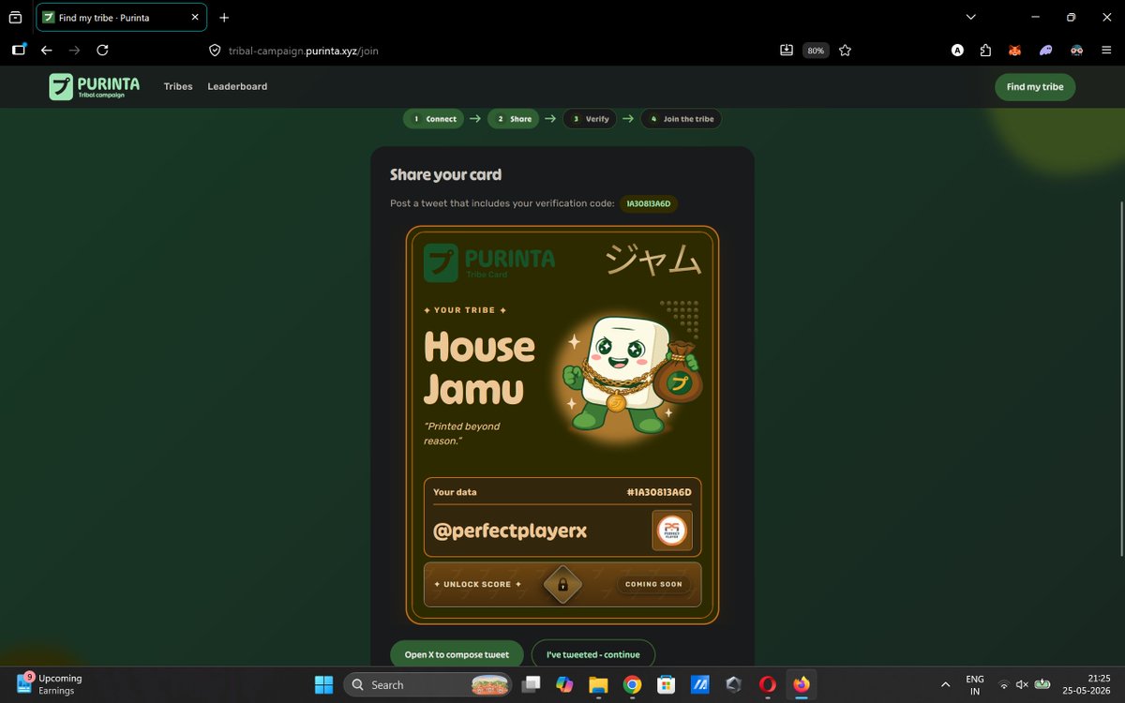This screenshot has width=1125, height=703.
Task: Click the ENG IN language indicator
Action: [975, 684]
